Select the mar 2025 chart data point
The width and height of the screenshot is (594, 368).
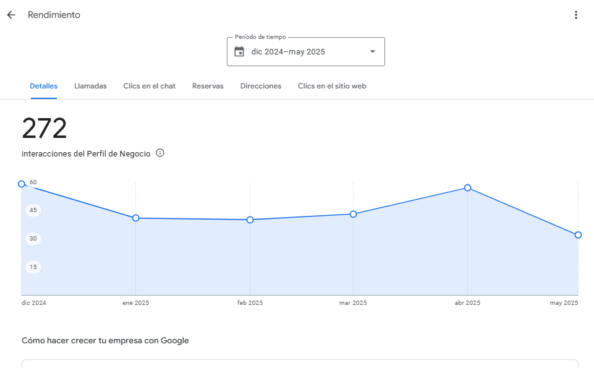pos(353,214)
